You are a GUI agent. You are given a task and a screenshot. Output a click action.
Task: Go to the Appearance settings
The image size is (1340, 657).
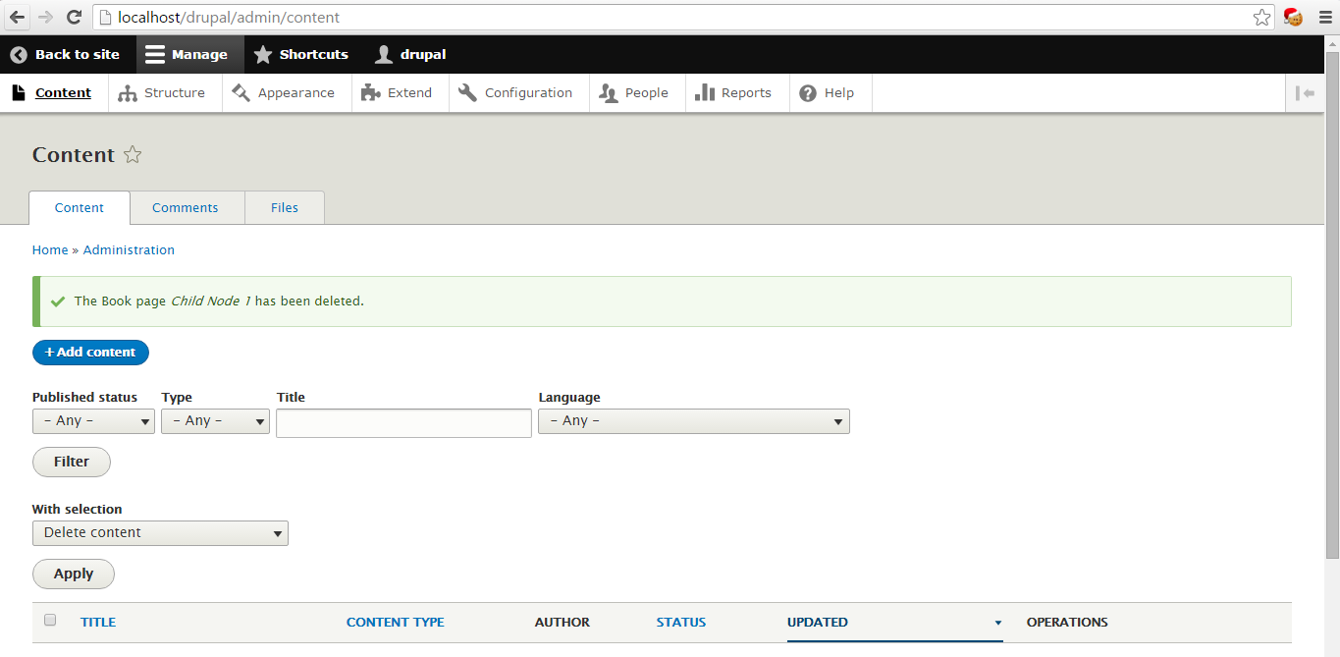[x=285, y=93]
